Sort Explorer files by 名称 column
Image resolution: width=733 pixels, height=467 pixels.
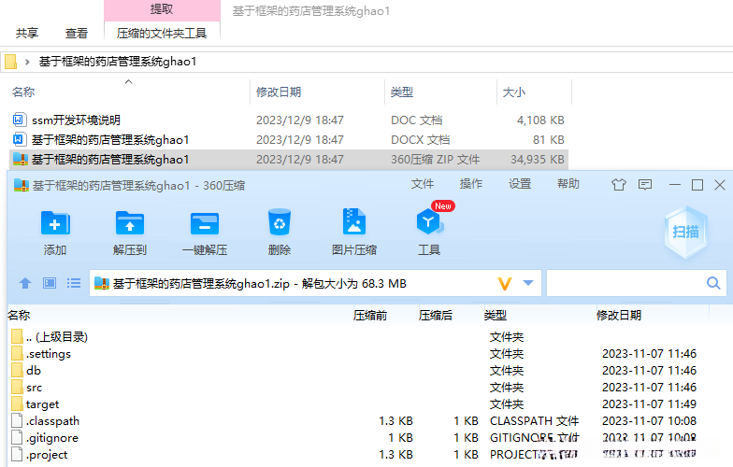tap(23, 92)
